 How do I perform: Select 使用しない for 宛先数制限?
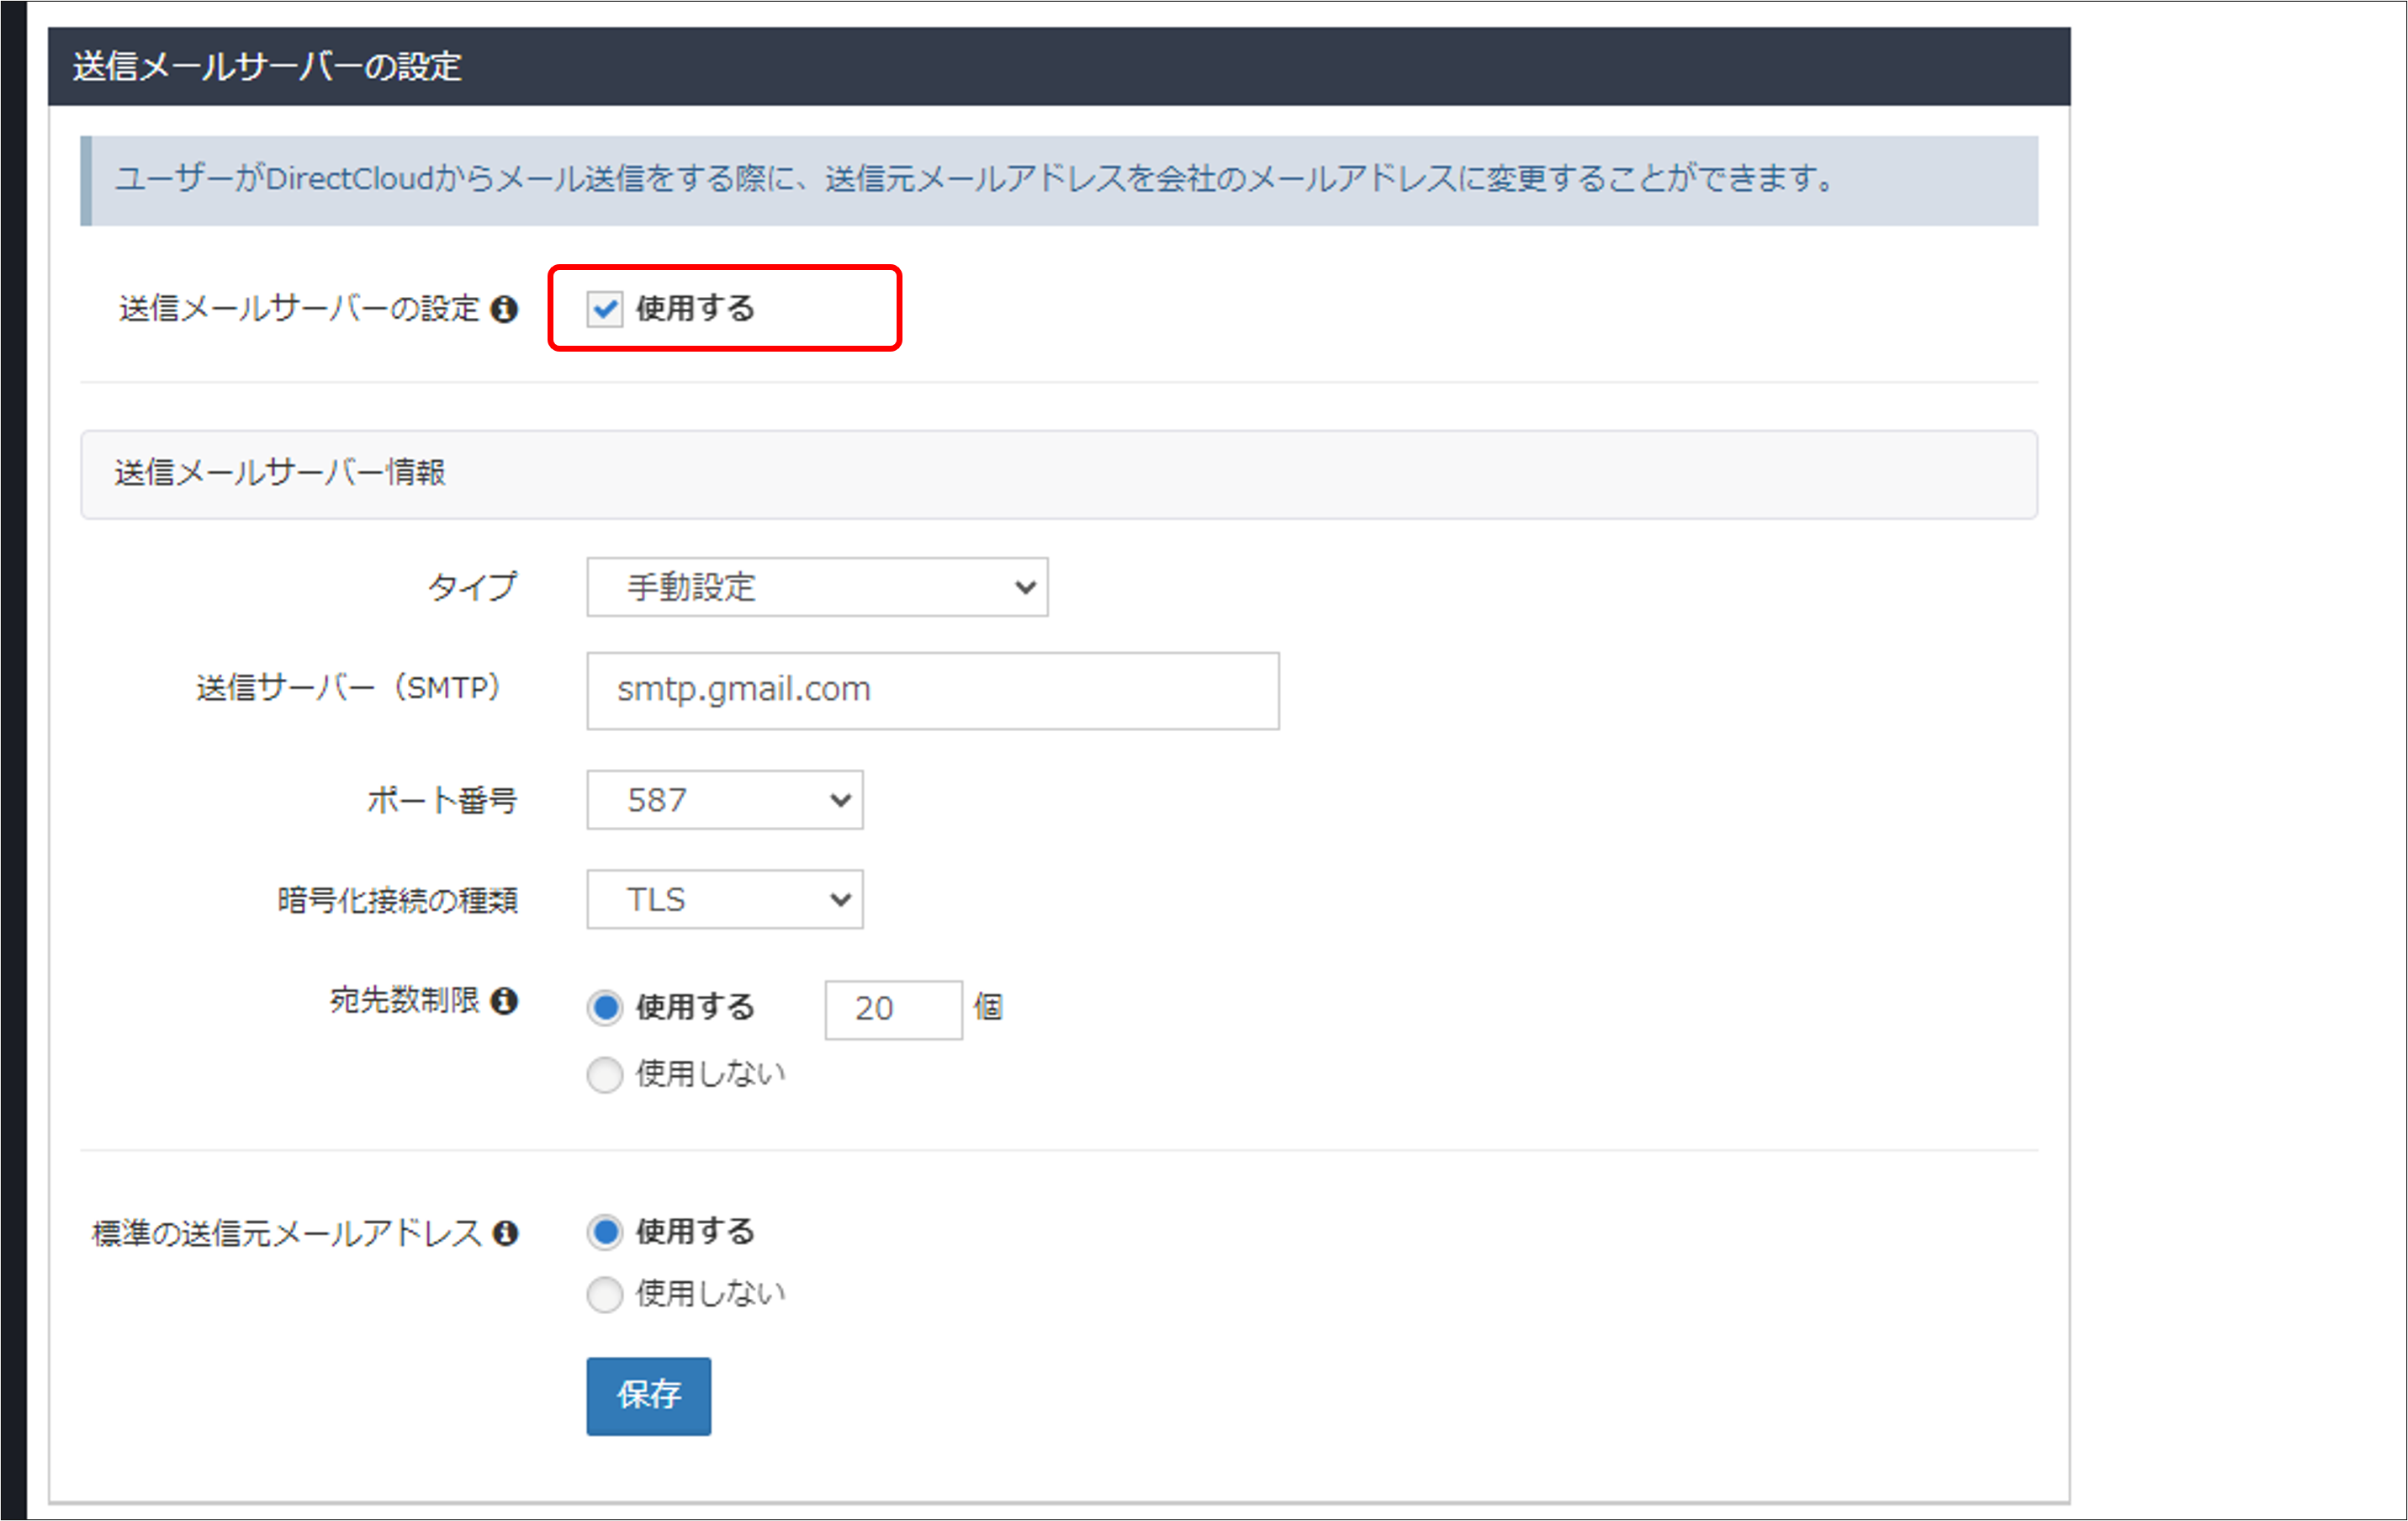point(604,1075)
